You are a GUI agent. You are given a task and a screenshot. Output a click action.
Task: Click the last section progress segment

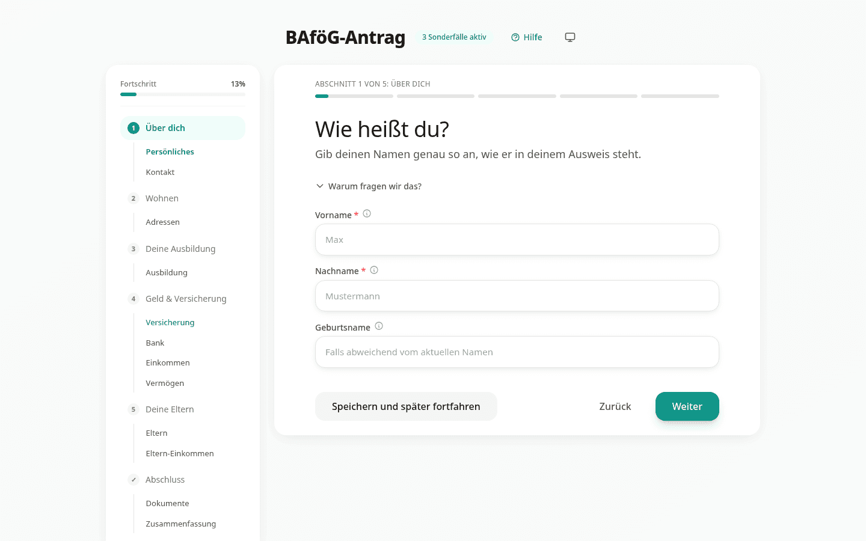(x=680, y=96)
